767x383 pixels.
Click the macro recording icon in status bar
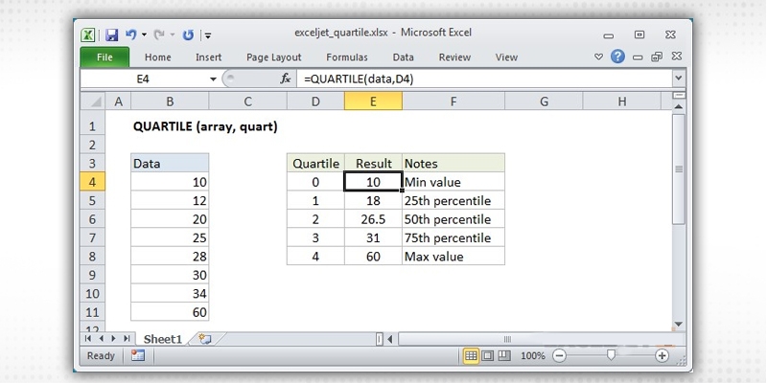[x=137, y=355]
